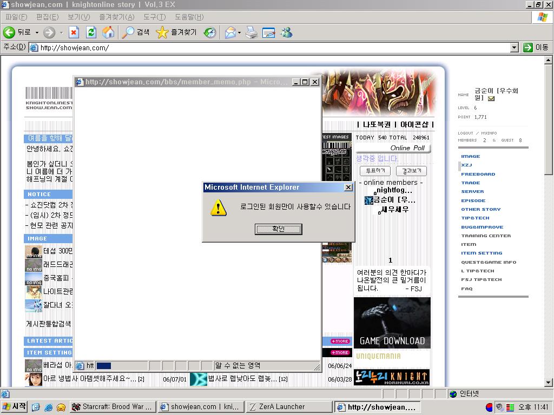Print the page with printer icon
The image size is (554, 415).
pos(252,32)
